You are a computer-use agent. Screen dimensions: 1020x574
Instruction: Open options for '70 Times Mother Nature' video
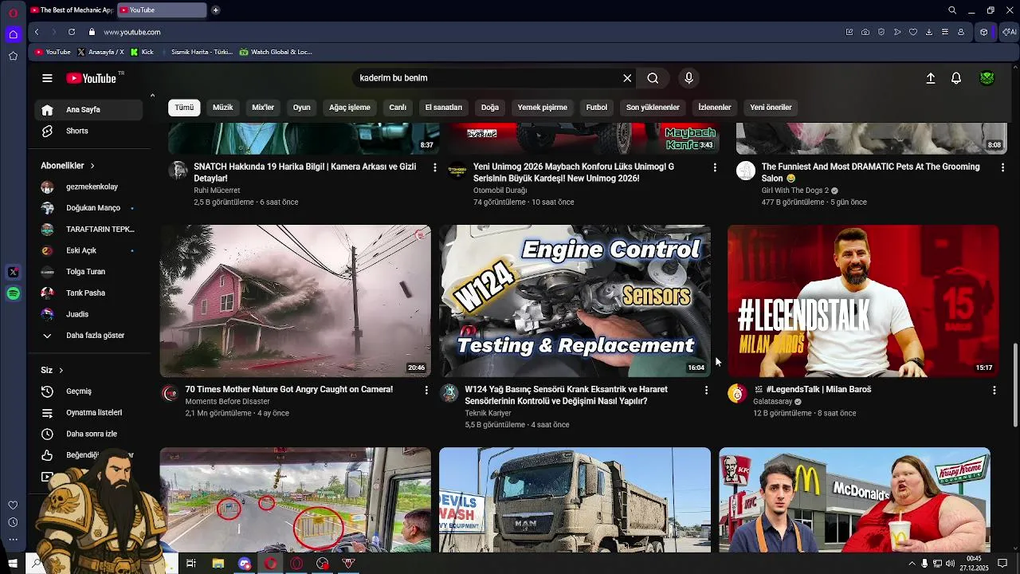426,390
